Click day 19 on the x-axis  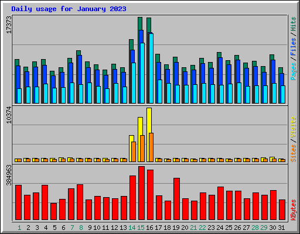176,228
